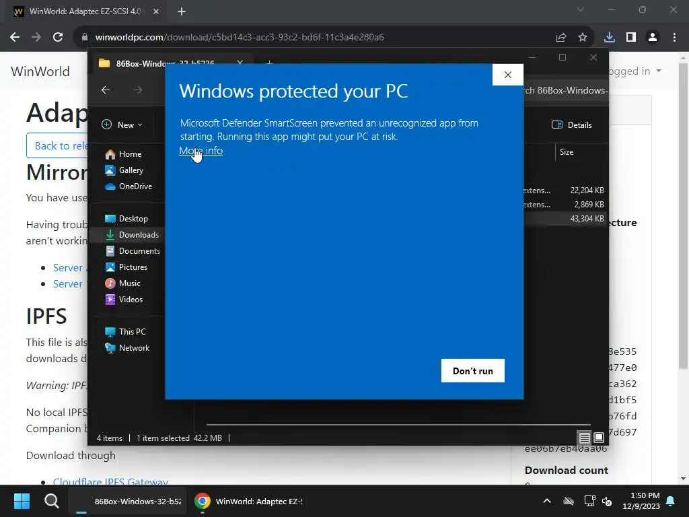Switch Explorer to large thumbnails view icon
The width and height of the screenshot is (689, 517).
(x=598, y=438)
